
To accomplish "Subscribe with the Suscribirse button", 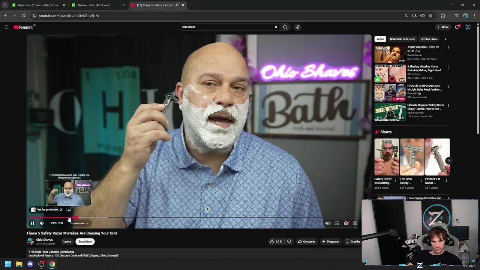I will (x=85, y=241).
